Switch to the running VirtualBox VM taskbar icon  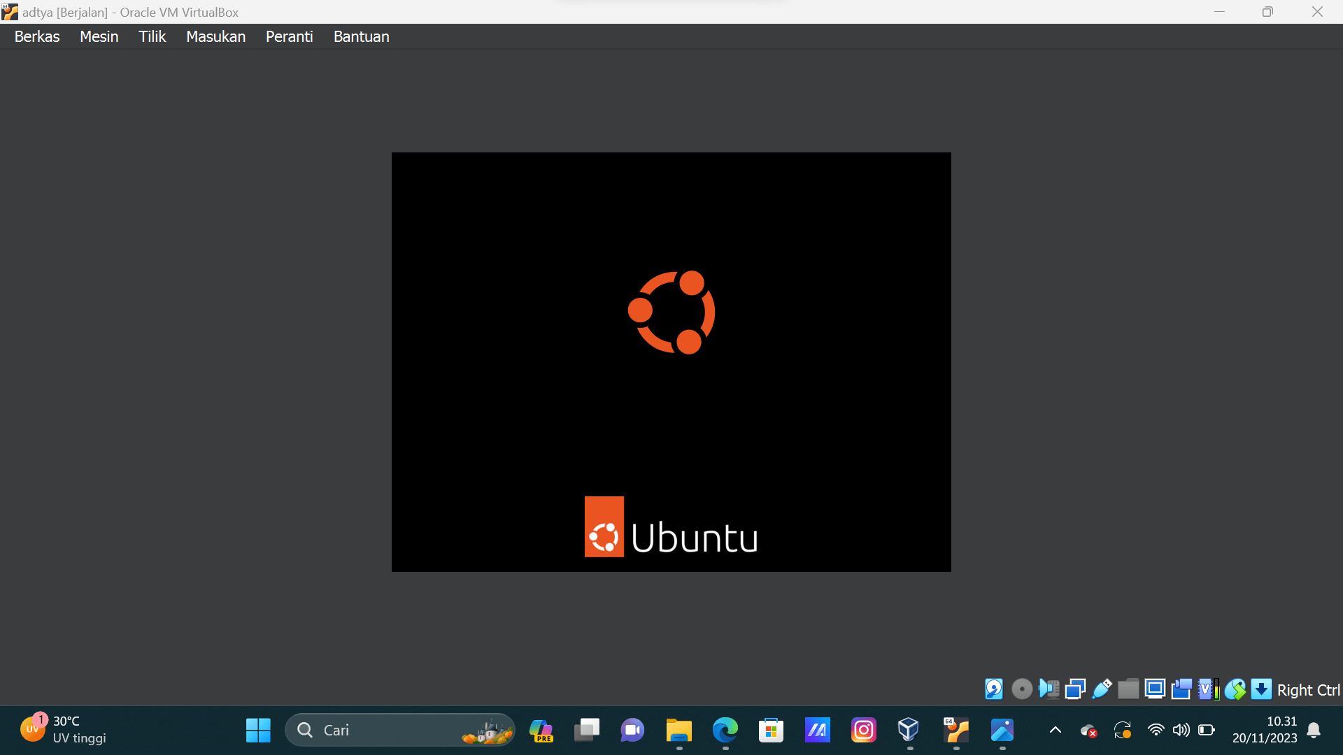tap(955, 730)
